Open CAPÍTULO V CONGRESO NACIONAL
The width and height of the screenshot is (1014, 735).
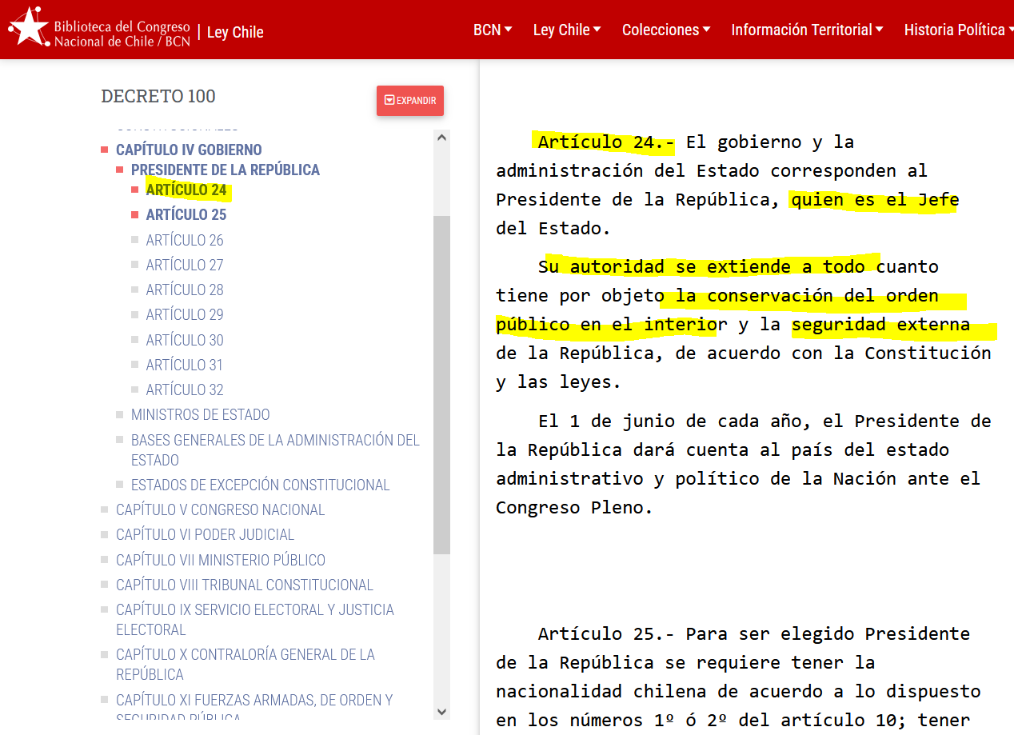click(x=221, y=509)
